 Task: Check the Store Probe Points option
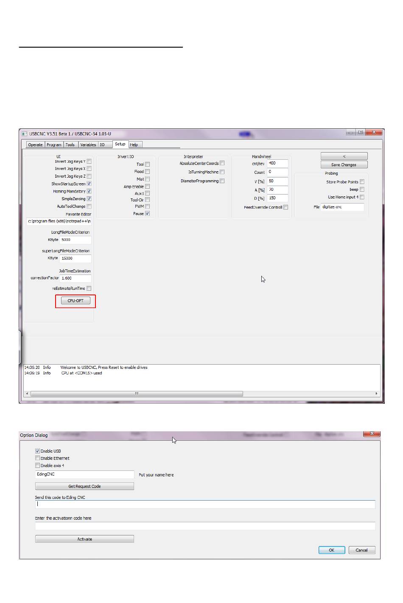point(362,182)
